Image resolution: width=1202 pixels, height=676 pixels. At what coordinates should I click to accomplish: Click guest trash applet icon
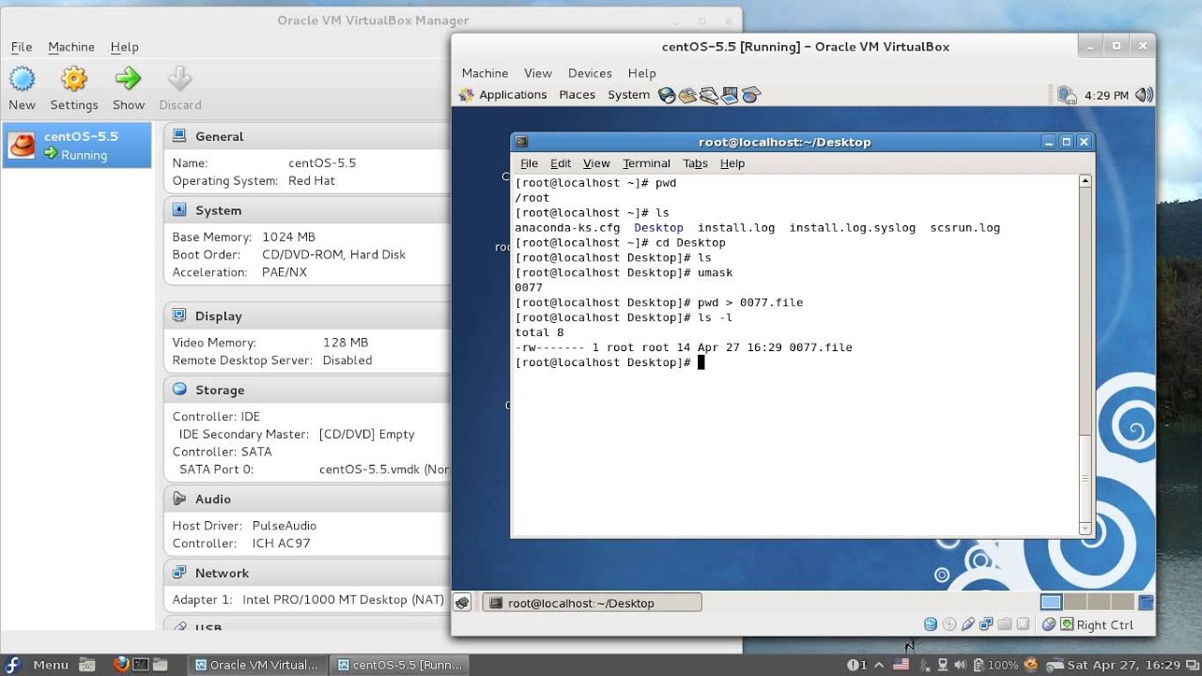(1146, 602)
